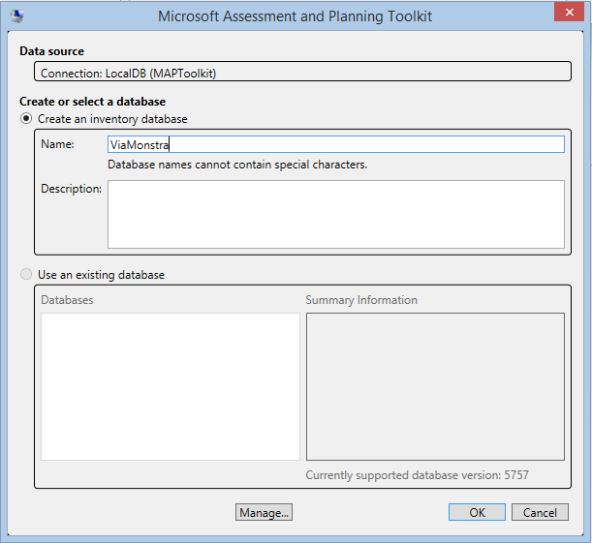Click the Name label
This screenshot has height=543, width=592.
click(58, 144)
